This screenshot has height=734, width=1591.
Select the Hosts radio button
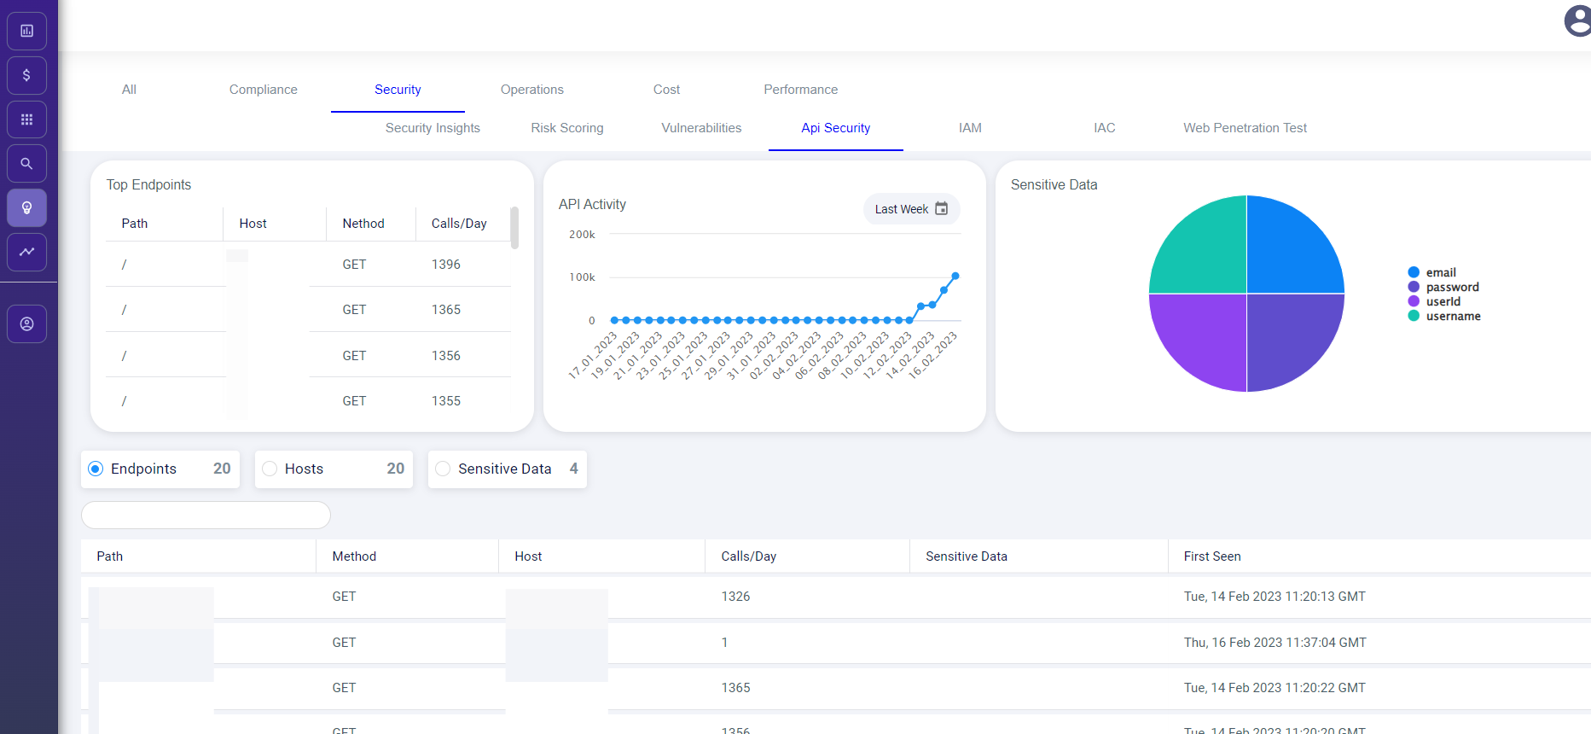[x=270, y=469]
